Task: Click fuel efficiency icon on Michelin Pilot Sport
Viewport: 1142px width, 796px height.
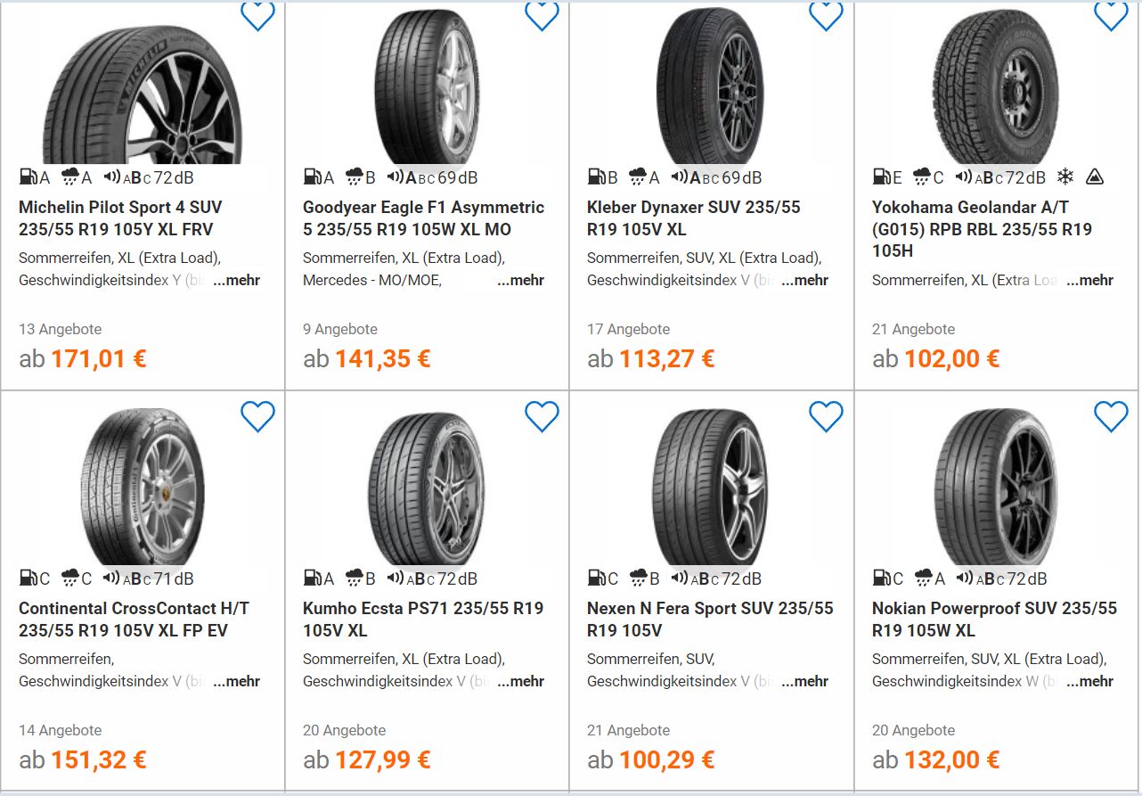Action: coord(28,177)
